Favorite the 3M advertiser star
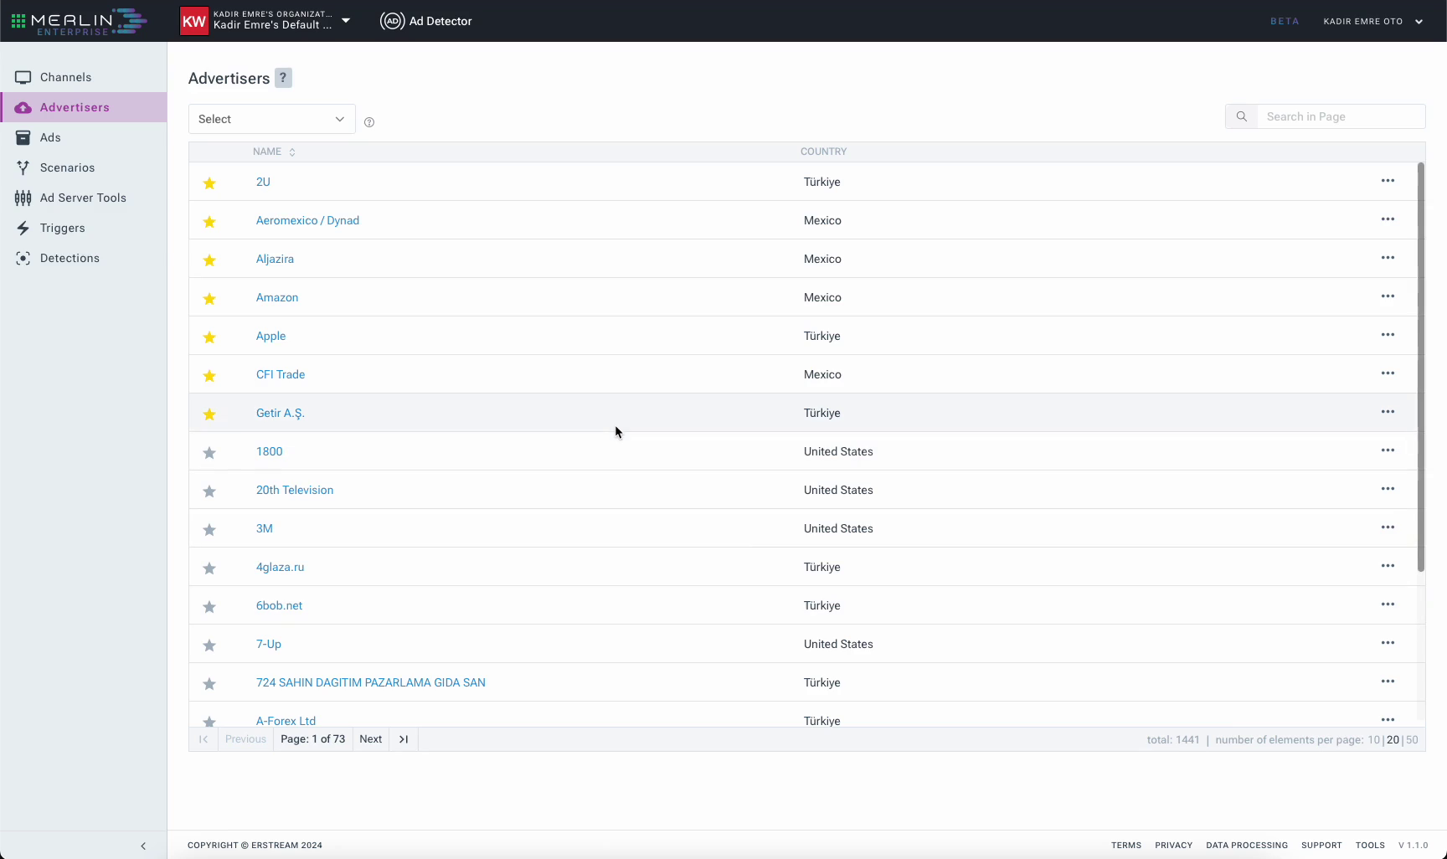1447x859 pixels. (x=209, y=529)
